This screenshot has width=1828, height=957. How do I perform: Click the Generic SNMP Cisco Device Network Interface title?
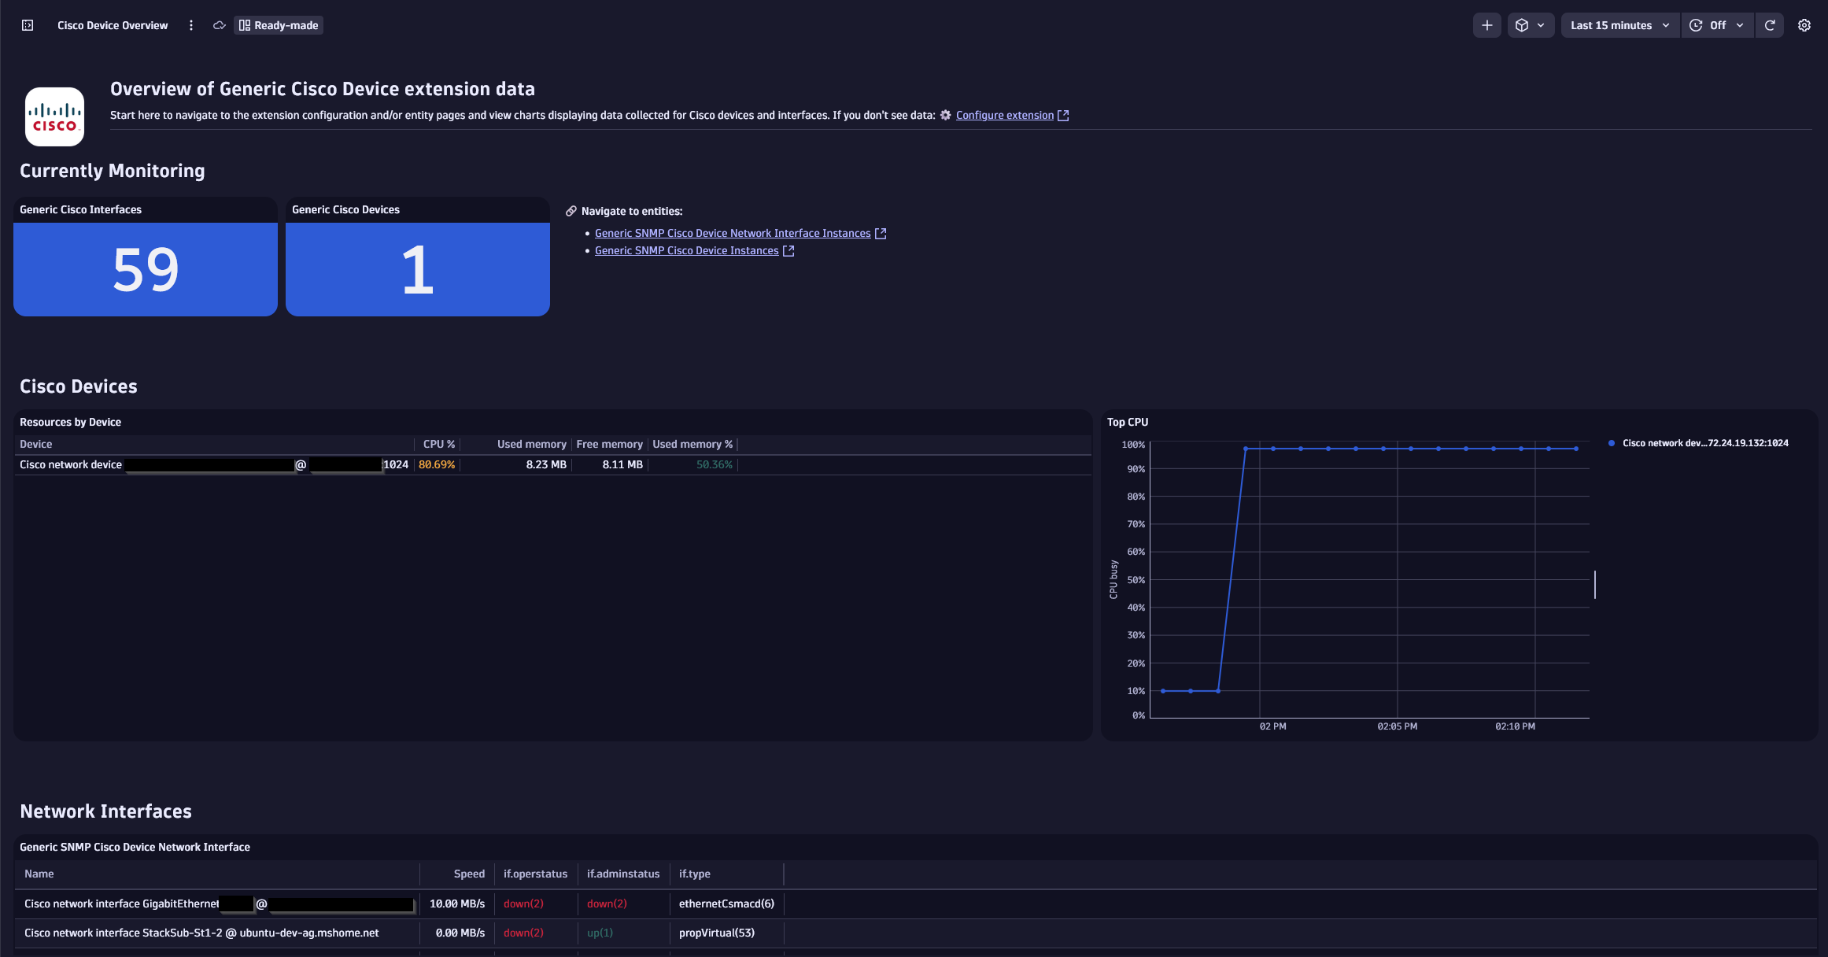tap(135, 847)
